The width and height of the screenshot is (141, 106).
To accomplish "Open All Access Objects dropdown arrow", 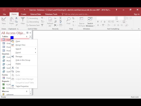I will click(27, 33).
